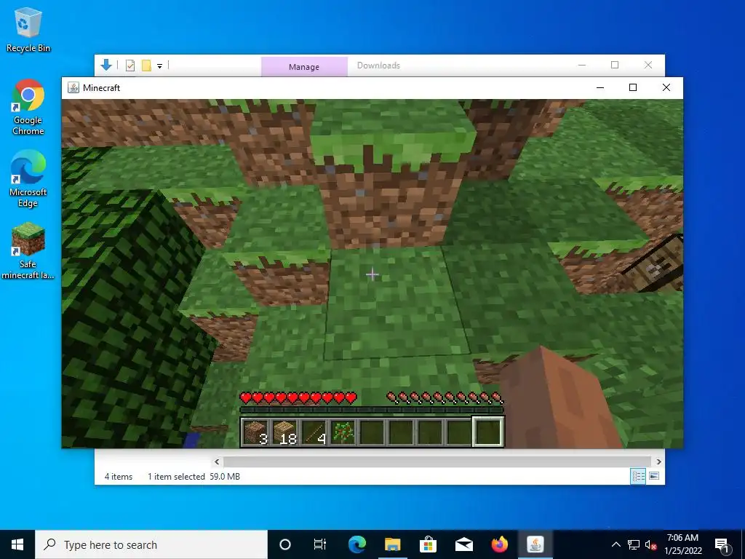Open Microsoft Store from taskbar
This screenshot has height=559, width=745.
(428, 544)
